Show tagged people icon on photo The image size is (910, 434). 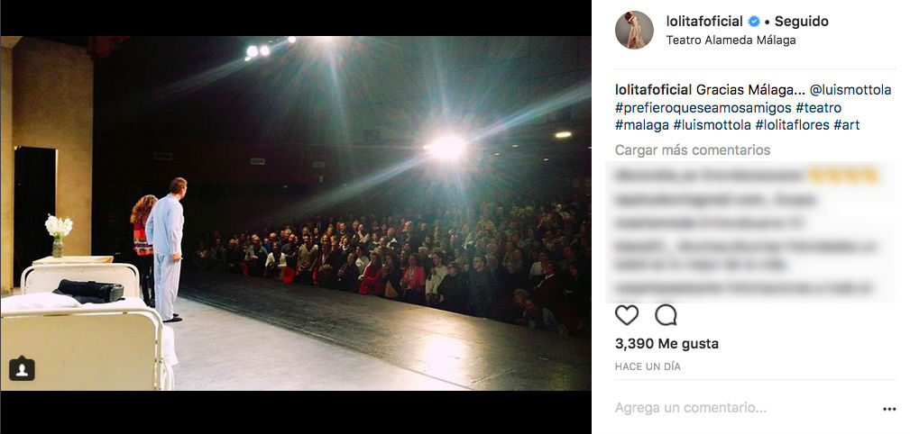click(x=22, y=368)
